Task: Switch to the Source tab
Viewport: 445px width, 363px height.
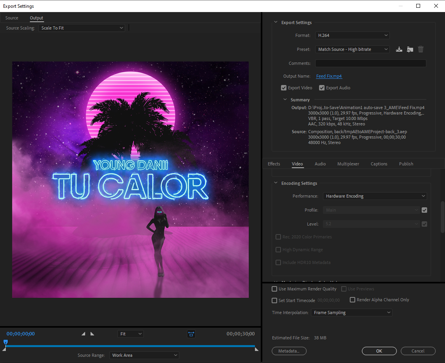Action: pos(12,18)
